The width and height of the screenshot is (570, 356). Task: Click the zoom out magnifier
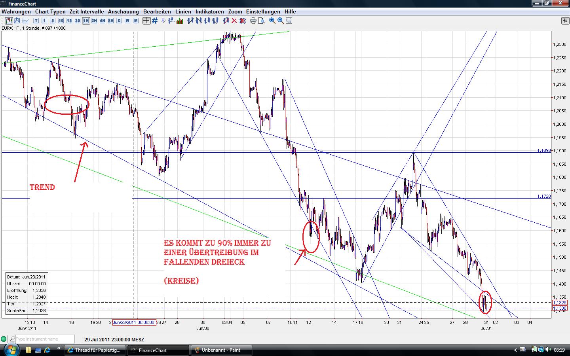click(x=281, y=21)
